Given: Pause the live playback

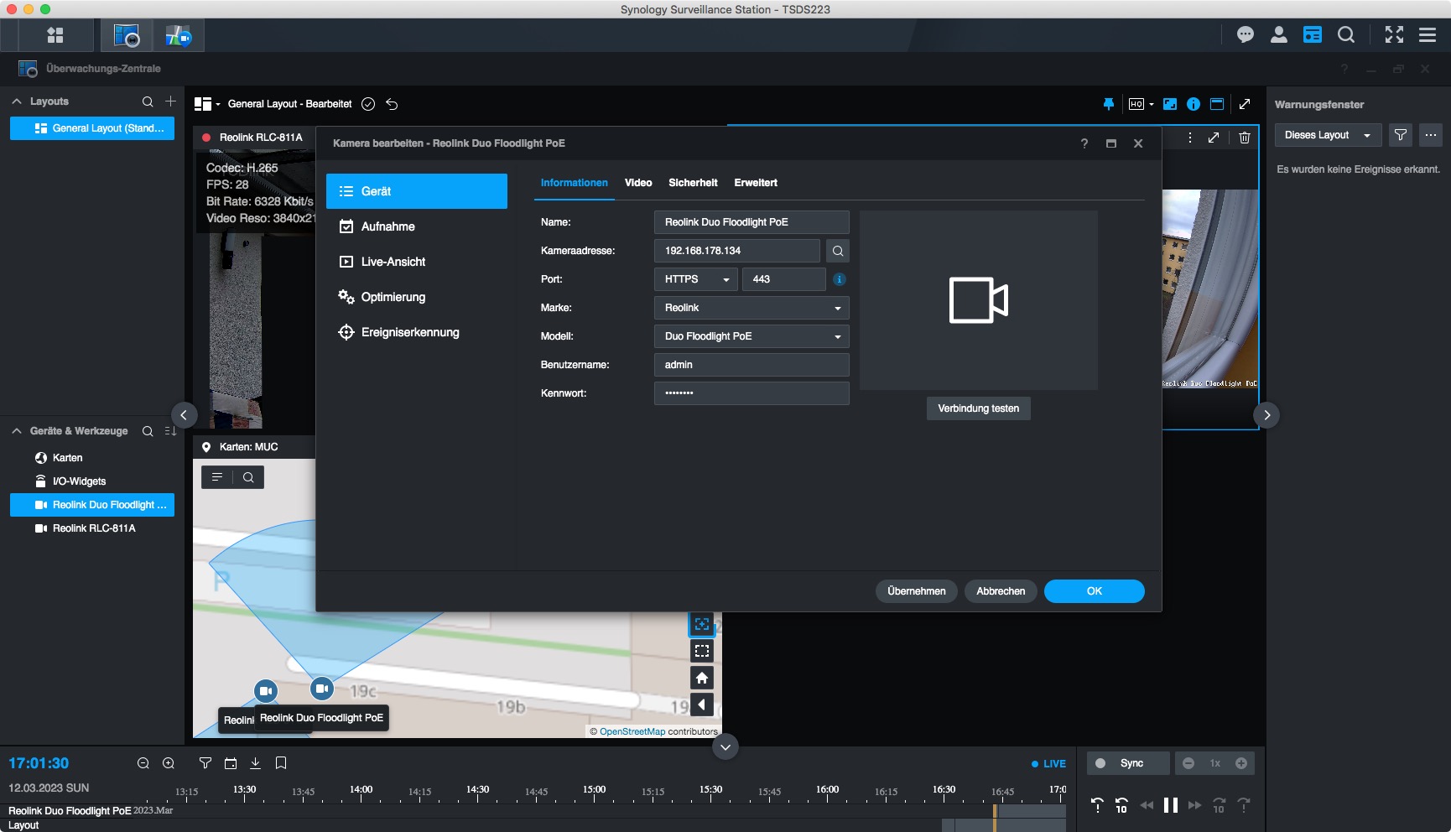Looking at the screenshot, I should click(1170, 805).
